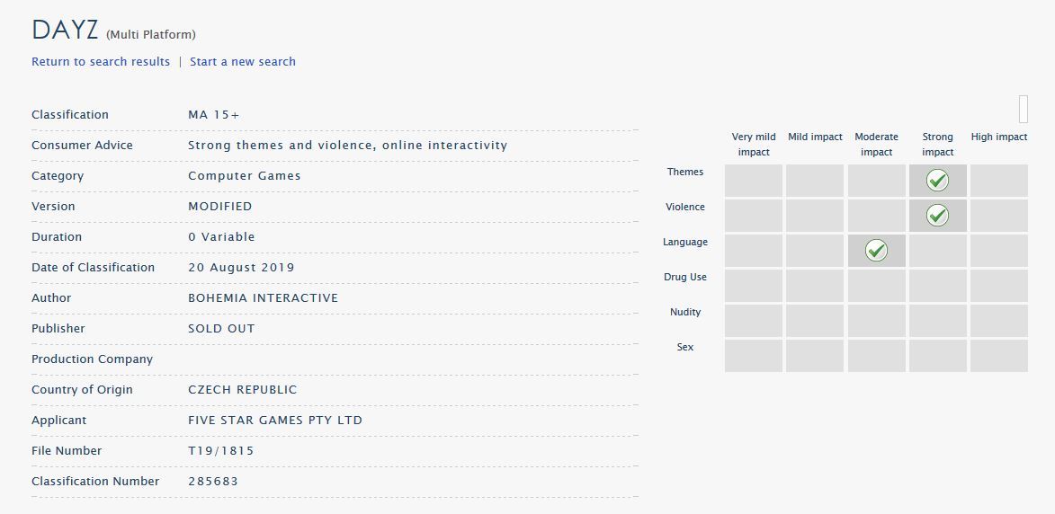Image resolution: width=1055 pixels, height=514 pixels.
Task: Click the Very mild impact column header
Action: point(754,145)
